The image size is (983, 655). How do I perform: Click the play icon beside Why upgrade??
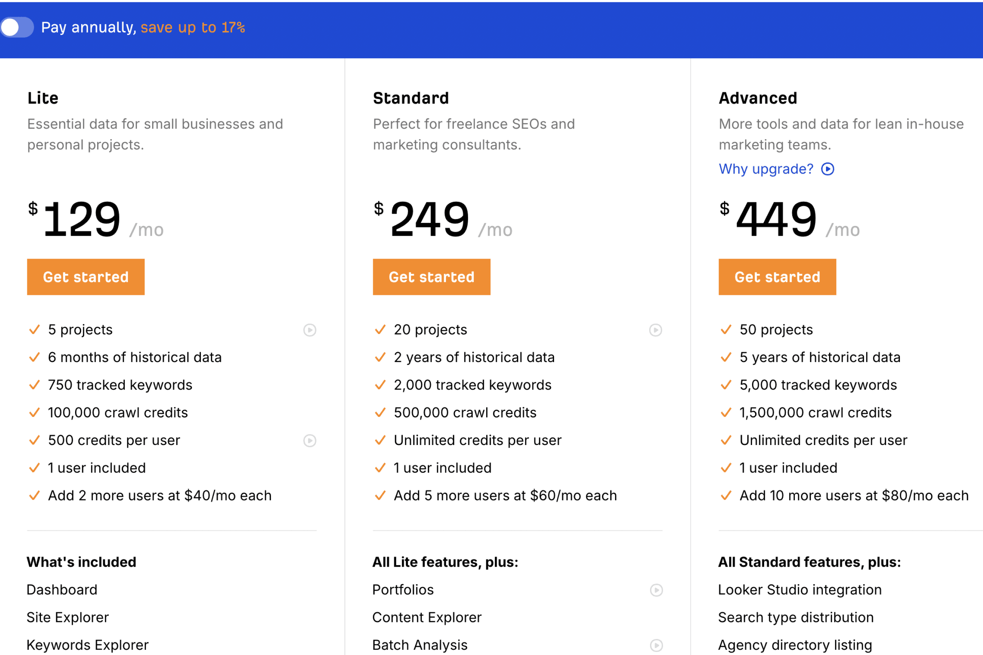click(828, 169)
